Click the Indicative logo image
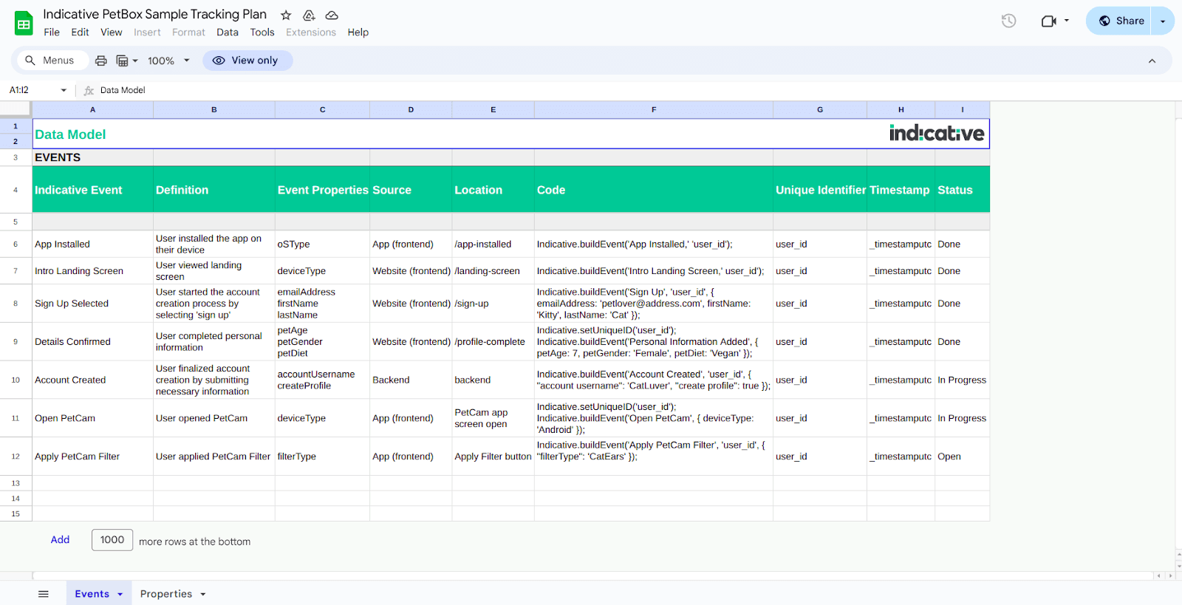This screenshot has height=605, width=1182. (x=936, y=133)
